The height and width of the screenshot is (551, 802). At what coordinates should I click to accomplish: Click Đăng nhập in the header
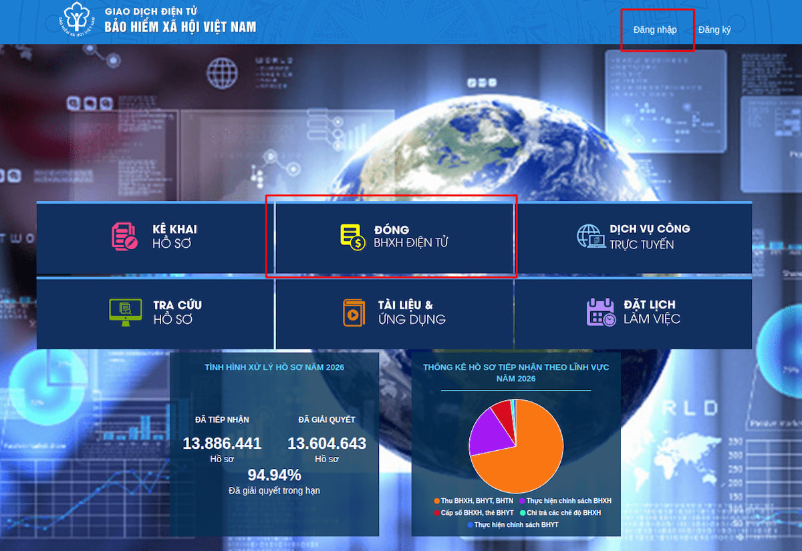click(655, 29)
